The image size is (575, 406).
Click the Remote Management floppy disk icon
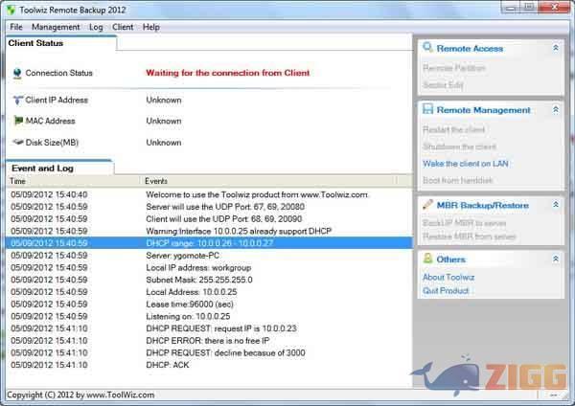(x=427, y=109)
